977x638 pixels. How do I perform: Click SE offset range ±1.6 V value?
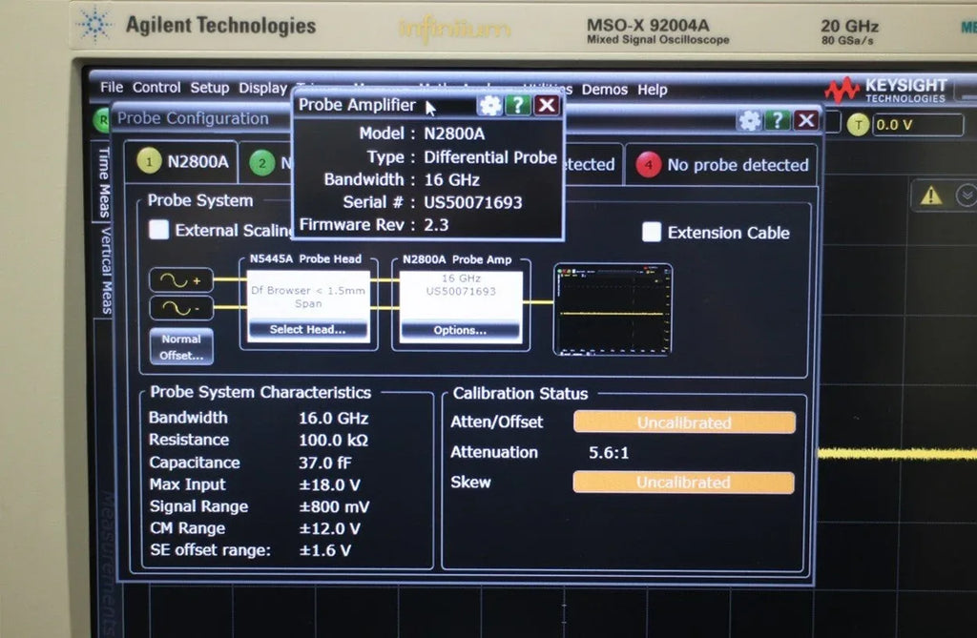[x=324, y=551]
